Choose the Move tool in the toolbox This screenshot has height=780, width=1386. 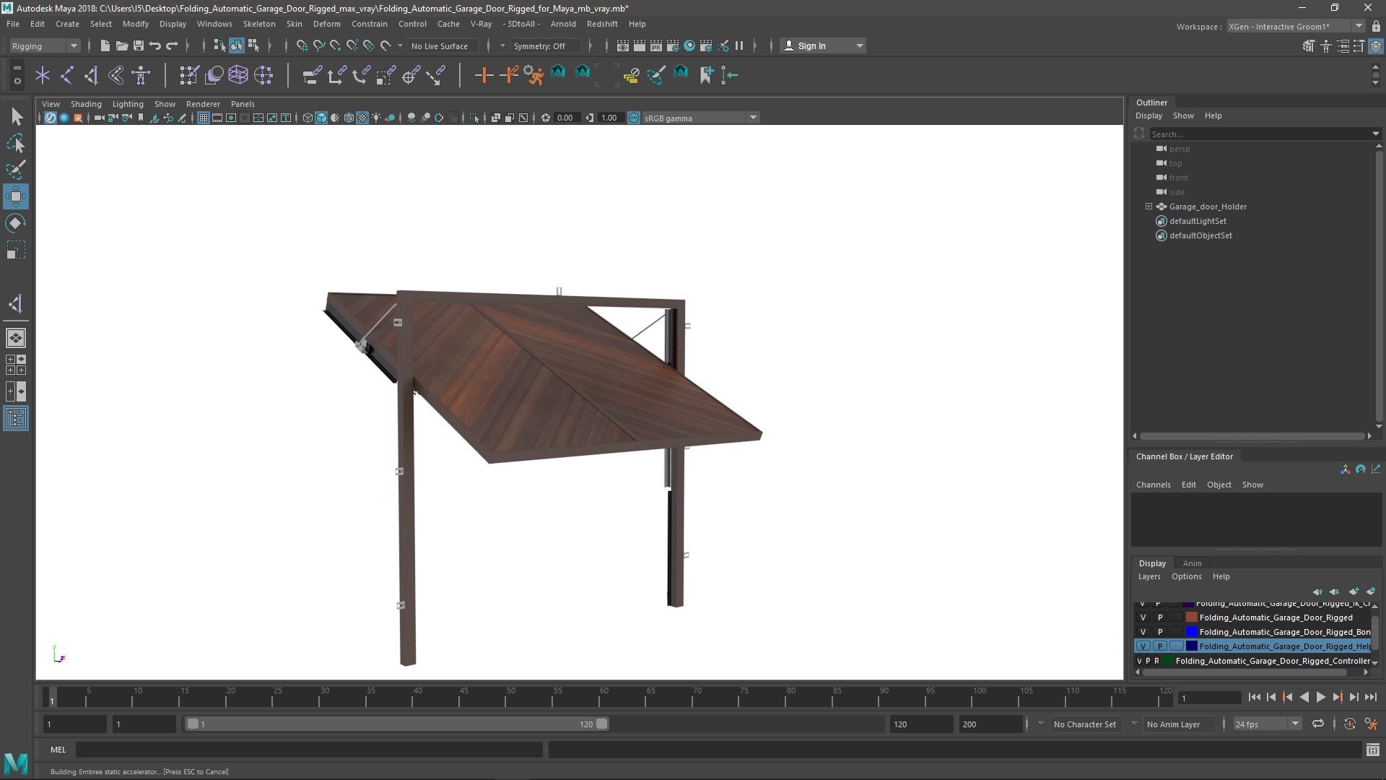click(x=16, y=196)
